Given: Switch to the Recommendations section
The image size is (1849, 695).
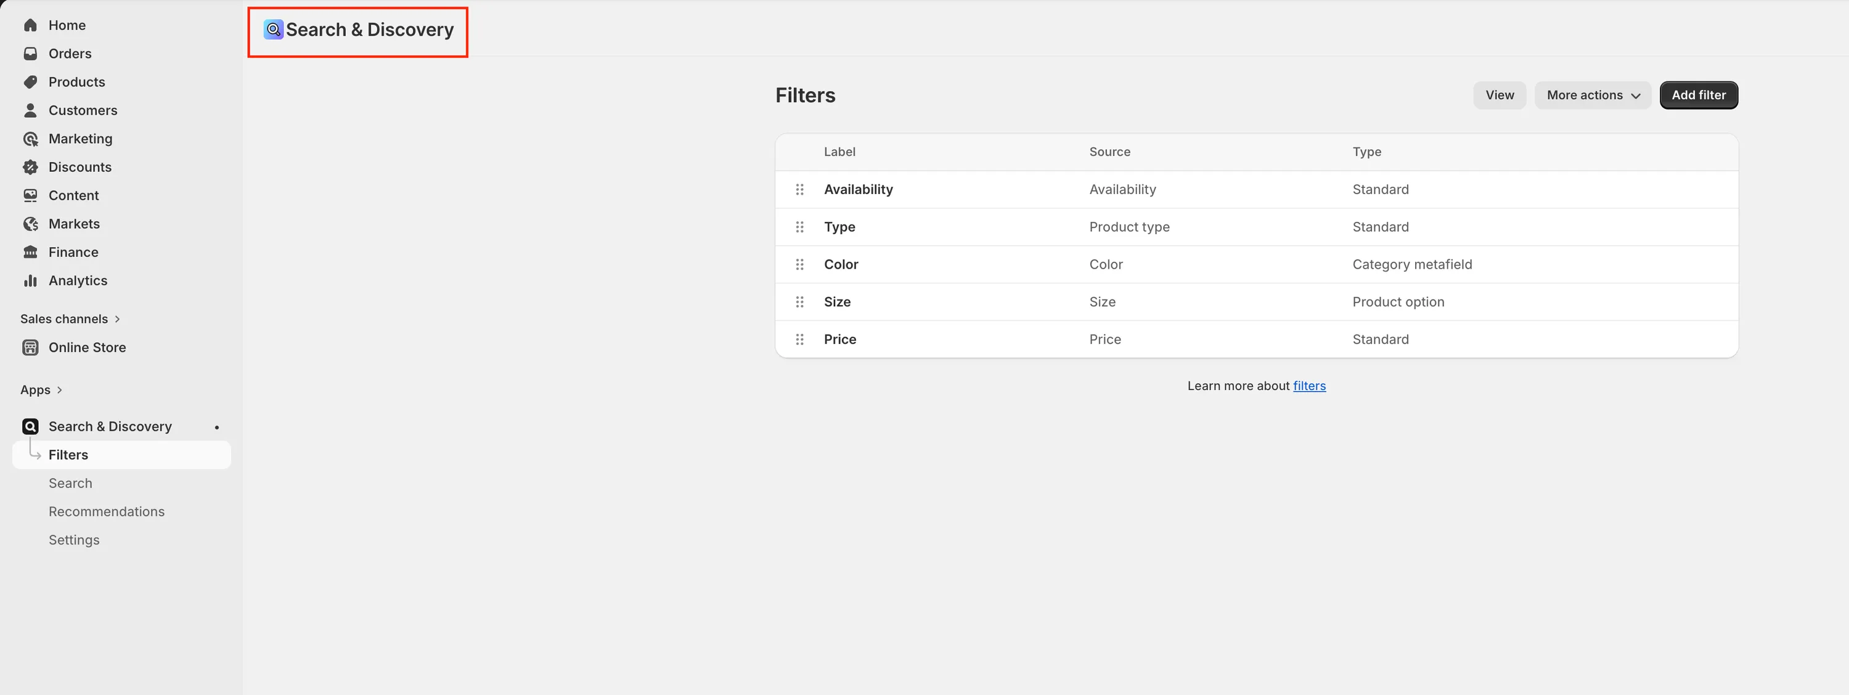Looking at the screenshot, I should point(106,511).
